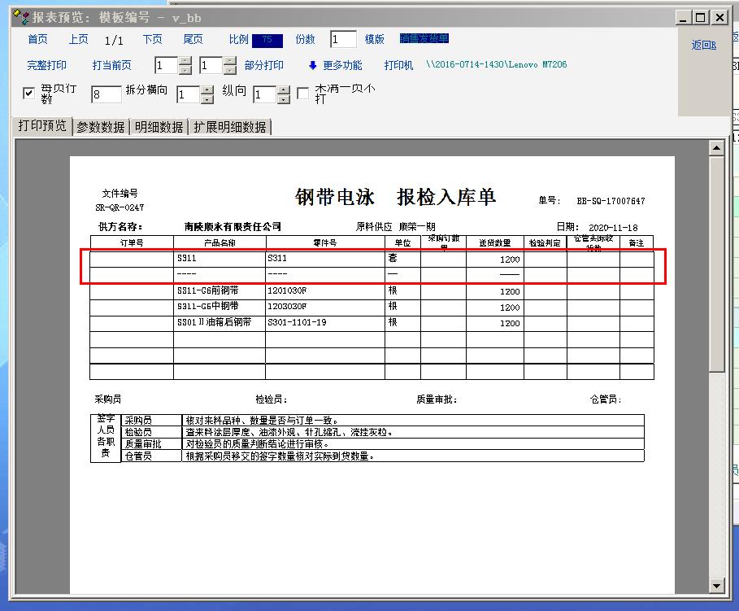Viewport: 739px width, 611px height.
Task: Click the 返回 button
Action: coord(703,46)
